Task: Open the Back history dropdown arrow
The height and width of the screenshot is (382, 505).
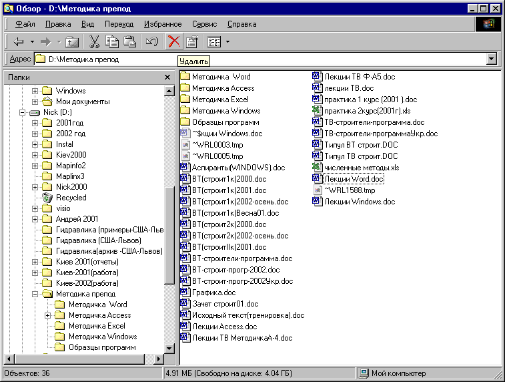Action: [32, 41]
